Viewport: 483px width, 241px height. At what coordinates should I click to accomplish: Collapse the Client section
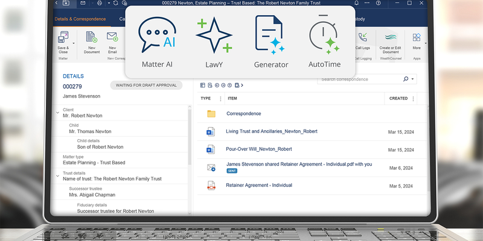tap(57, 113)
